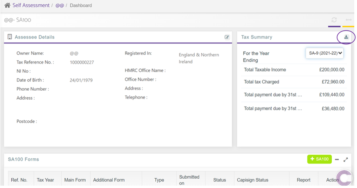Click the Total Taxable Income label

click(265, 70)
